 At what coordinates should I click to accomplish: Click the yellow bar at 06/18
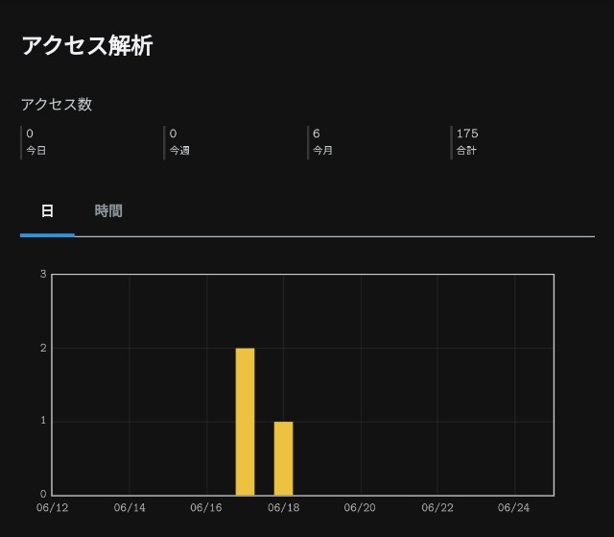284,458
